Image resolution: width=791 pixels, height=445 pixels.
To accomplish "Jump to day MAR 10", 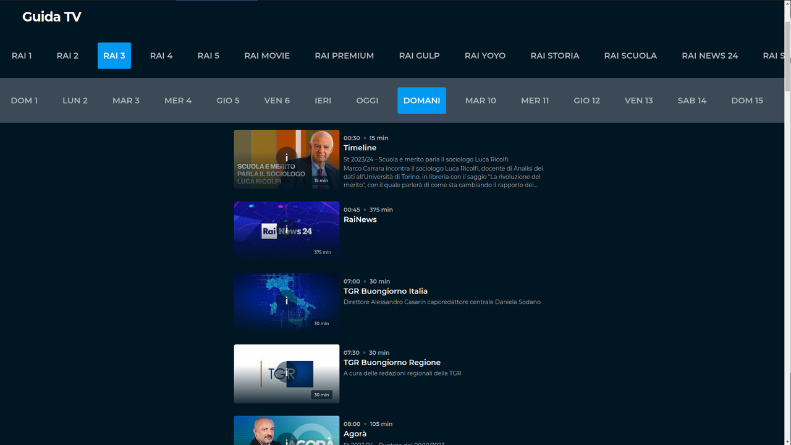I will coord(481,101).
